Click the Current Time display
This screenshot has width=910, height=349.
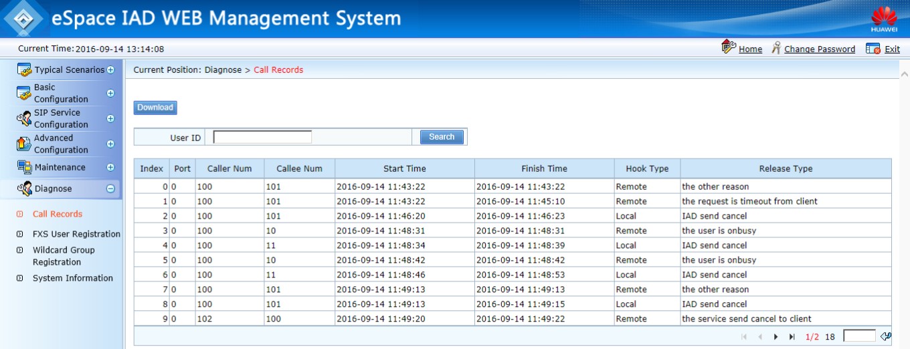pyautogui.click(x=91, y=49)
